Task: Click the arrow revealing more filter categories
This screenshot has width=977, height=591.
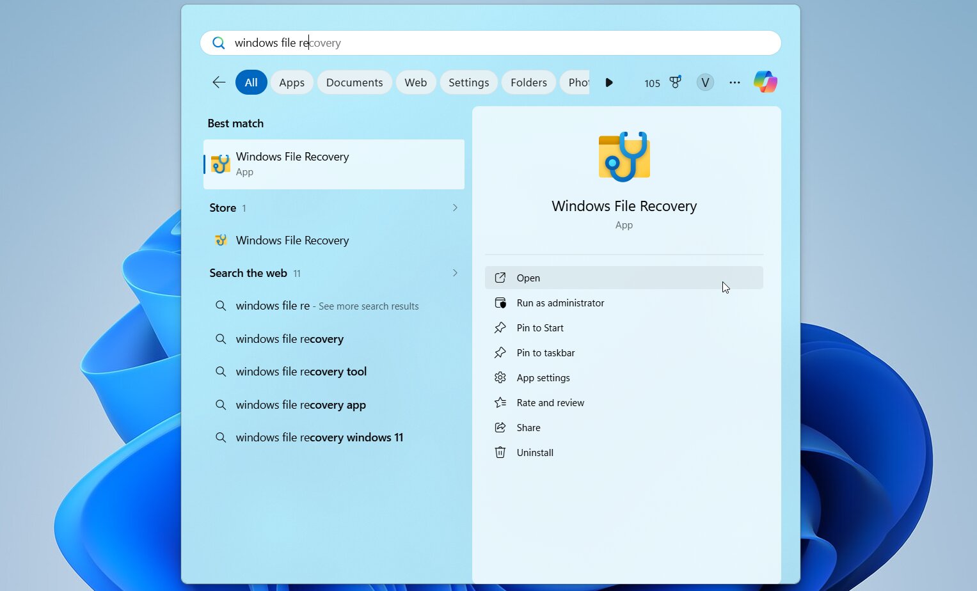Action: coord(608,82)
